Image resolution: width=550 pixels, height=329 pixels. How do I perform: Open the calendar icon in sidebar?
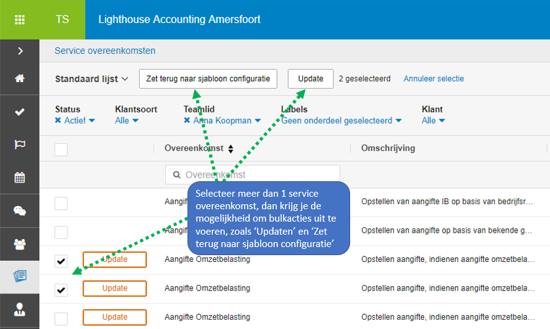[x=19, y=178]
